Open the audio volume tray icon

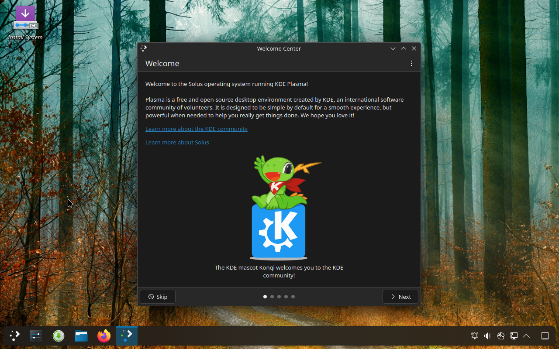[488, 336]
